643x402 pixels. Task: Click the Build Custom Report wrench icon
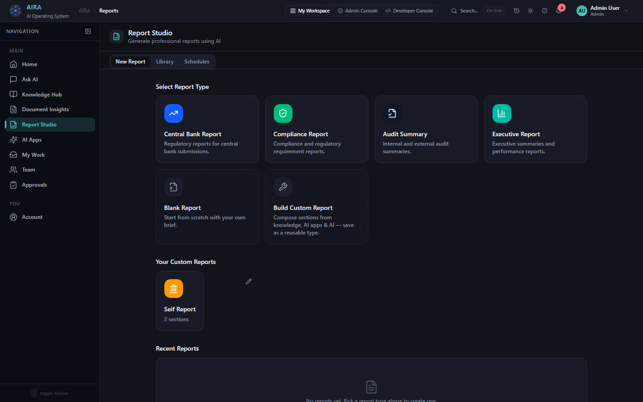point(283,187)
